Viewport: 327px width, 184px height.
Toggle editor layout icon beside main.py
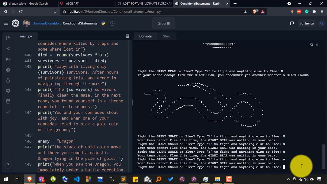coord(127,36)
